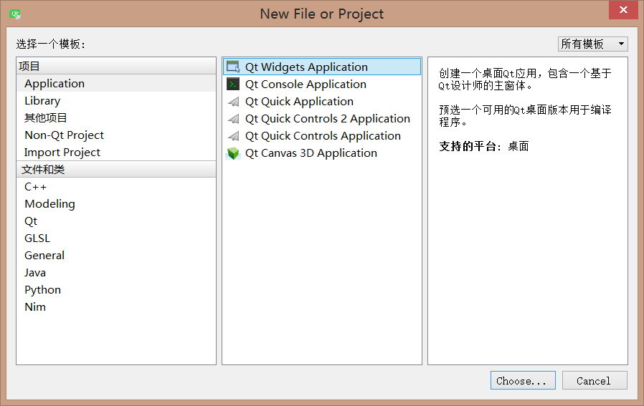Select the Qt Quick Application paper-plane icon
Screen dimensions: 644x406
(233, 101)
